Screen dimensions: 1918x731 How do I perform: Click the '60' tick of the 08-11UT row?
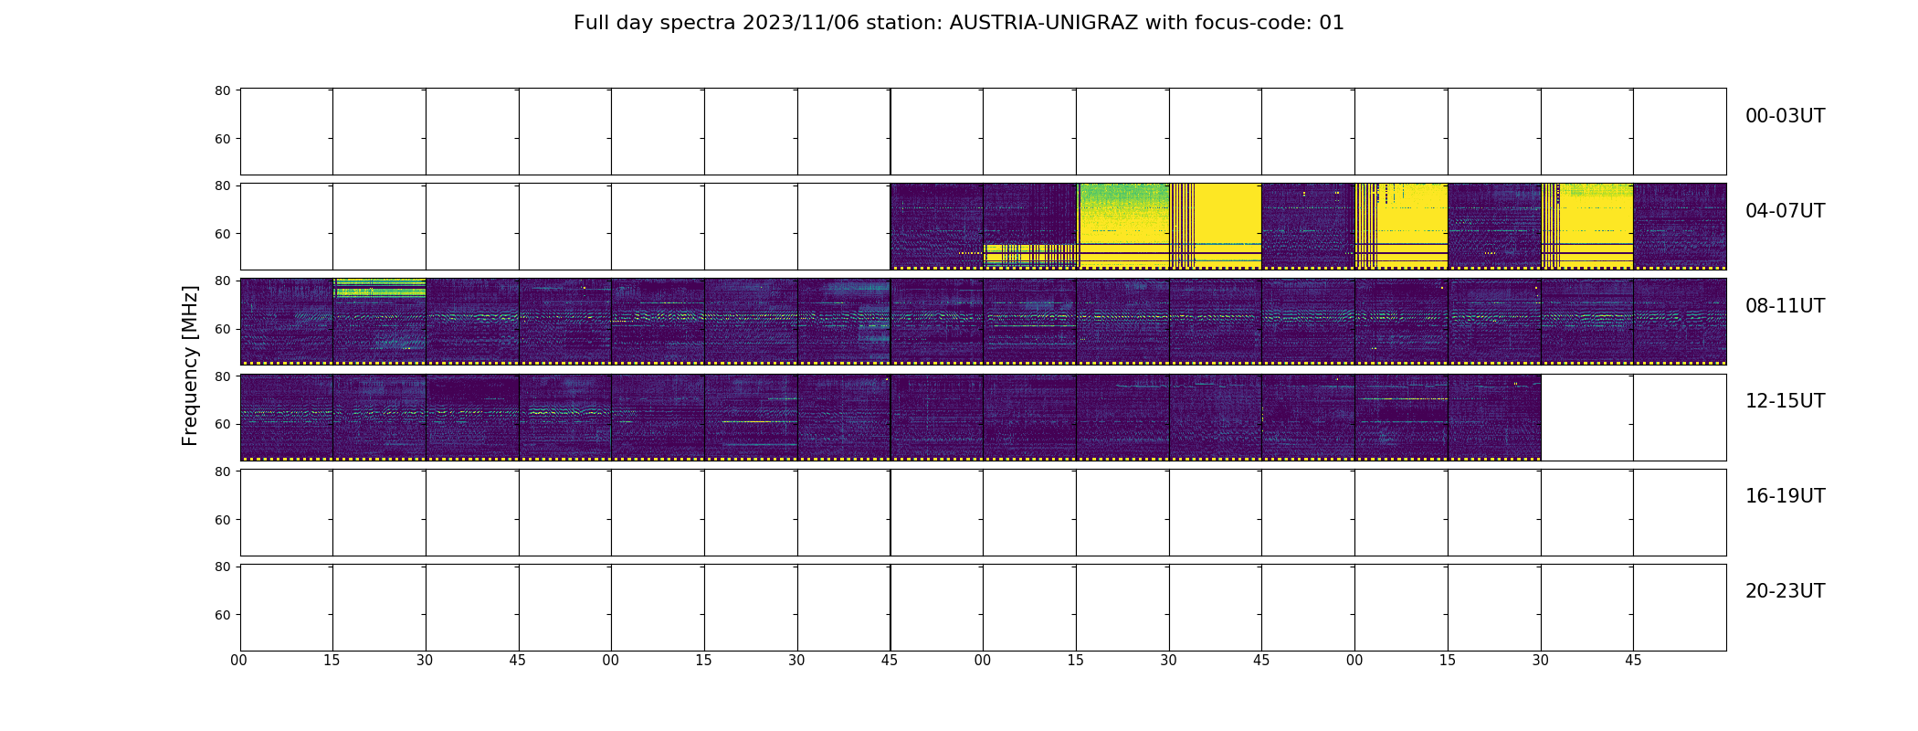tap(222, 329)
